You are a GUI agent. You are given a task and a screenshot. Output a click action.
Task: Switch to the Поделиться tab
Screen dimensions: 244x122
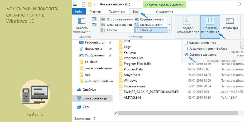pos(117,12)
